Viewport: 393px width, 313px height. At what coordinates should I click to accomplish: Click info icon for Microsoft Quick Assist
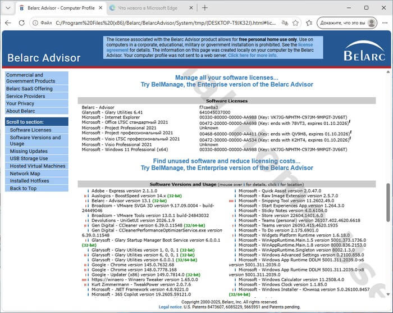pos(235,191)
